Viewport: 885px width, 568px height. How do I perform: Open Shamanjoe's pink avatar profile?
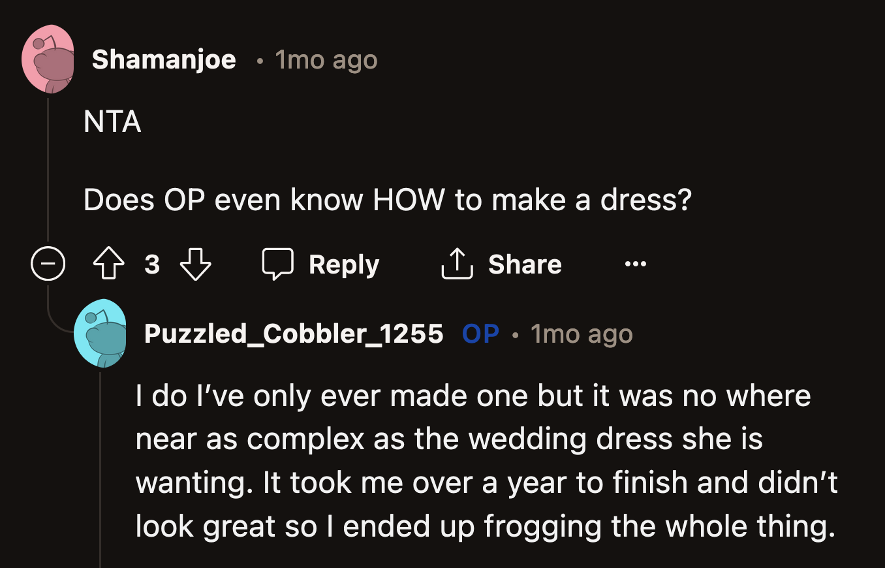(x=47, y=59)
